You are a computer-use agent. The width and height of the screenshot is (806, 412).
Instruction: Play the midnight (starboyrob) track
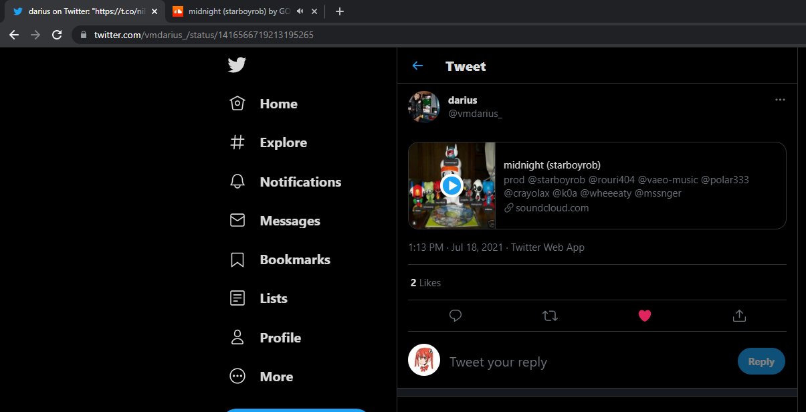pos(451,185)
